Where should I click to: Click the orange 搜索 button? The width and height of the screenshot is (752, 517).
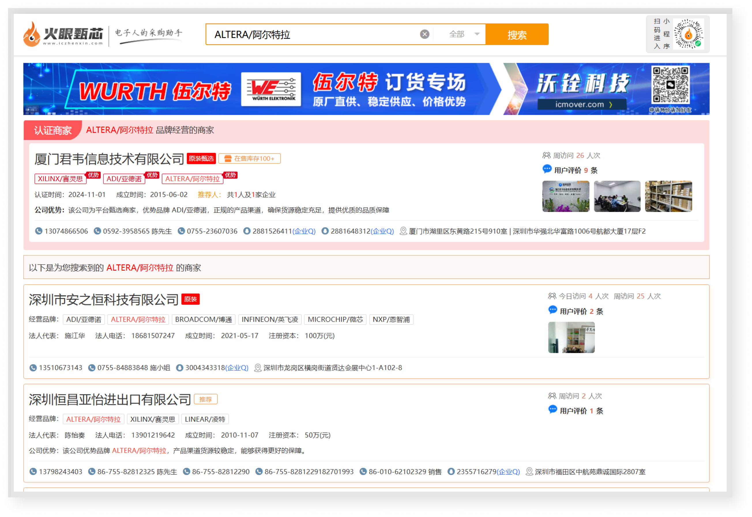point(517,34)
